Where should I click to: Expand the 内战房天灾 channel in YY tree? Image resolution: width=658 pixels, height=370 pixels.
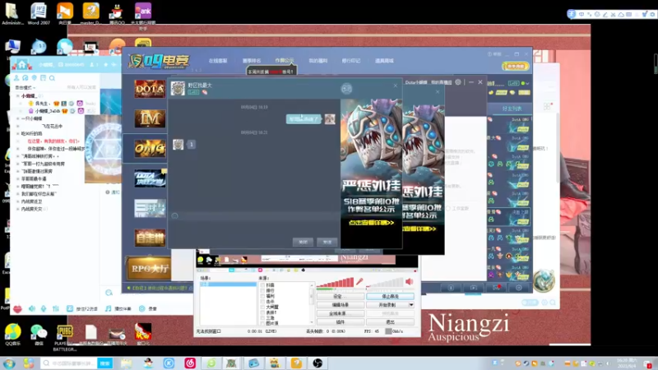point(17,209)
